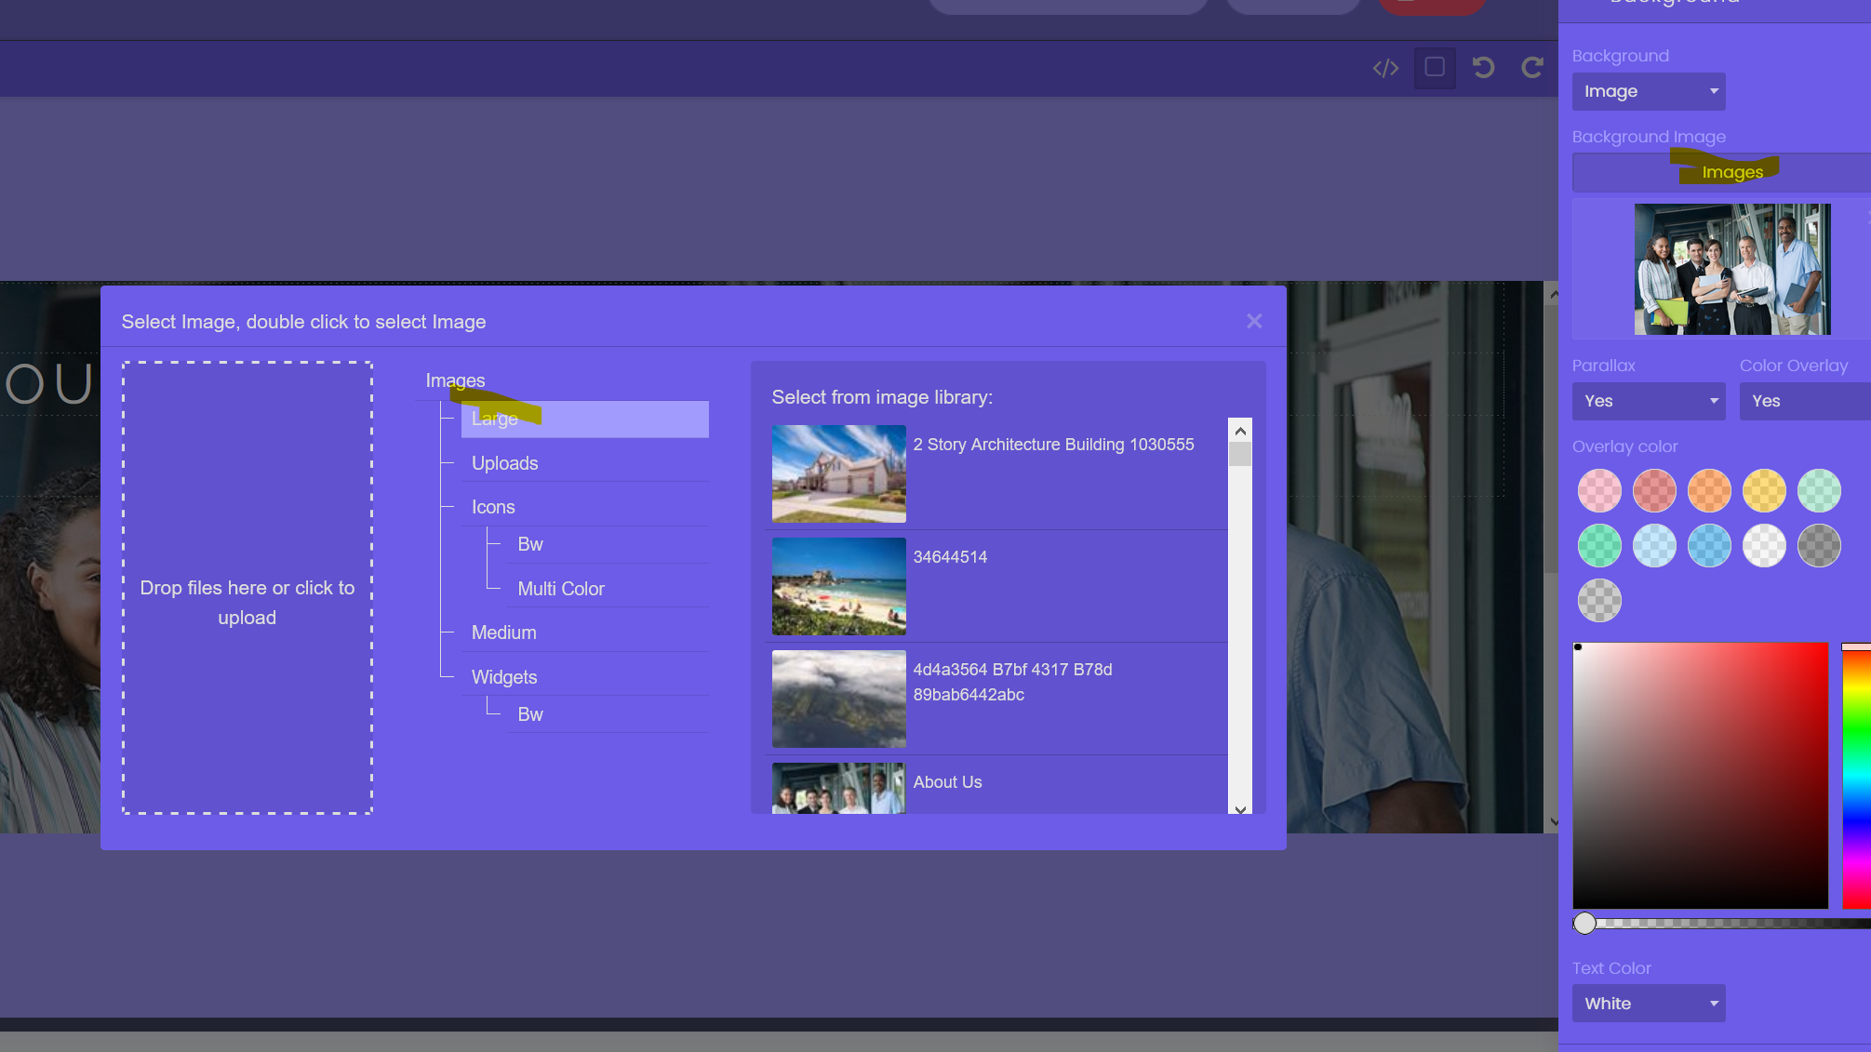Open the Background type dropdown

(x=1648, y=91)
